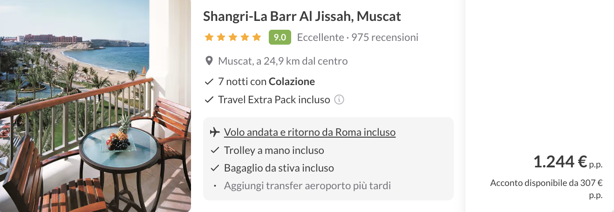Click the 1.244 € price per person
The image size is (614, 212).
pos(560,162)
